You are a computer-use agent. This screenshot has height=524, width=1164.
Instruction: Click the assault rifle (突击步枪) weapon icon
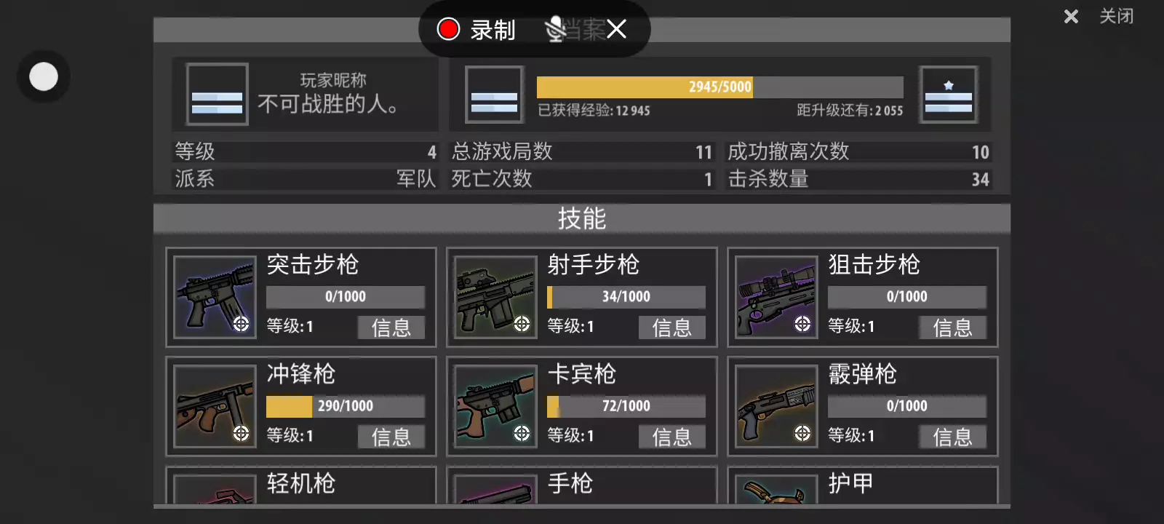(215, 297)
